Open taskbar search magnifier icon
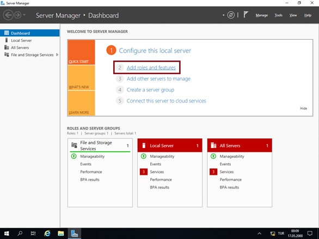Screen dimensions: 319x239 pyautogui.click(x=20, y=233)
